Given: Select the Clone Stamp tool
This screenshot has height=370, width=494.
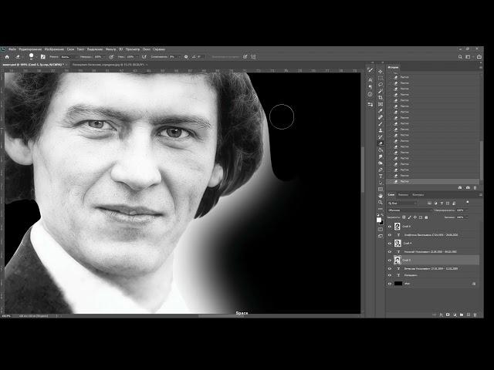Looking at the screenshot, I should click(381, 130).
